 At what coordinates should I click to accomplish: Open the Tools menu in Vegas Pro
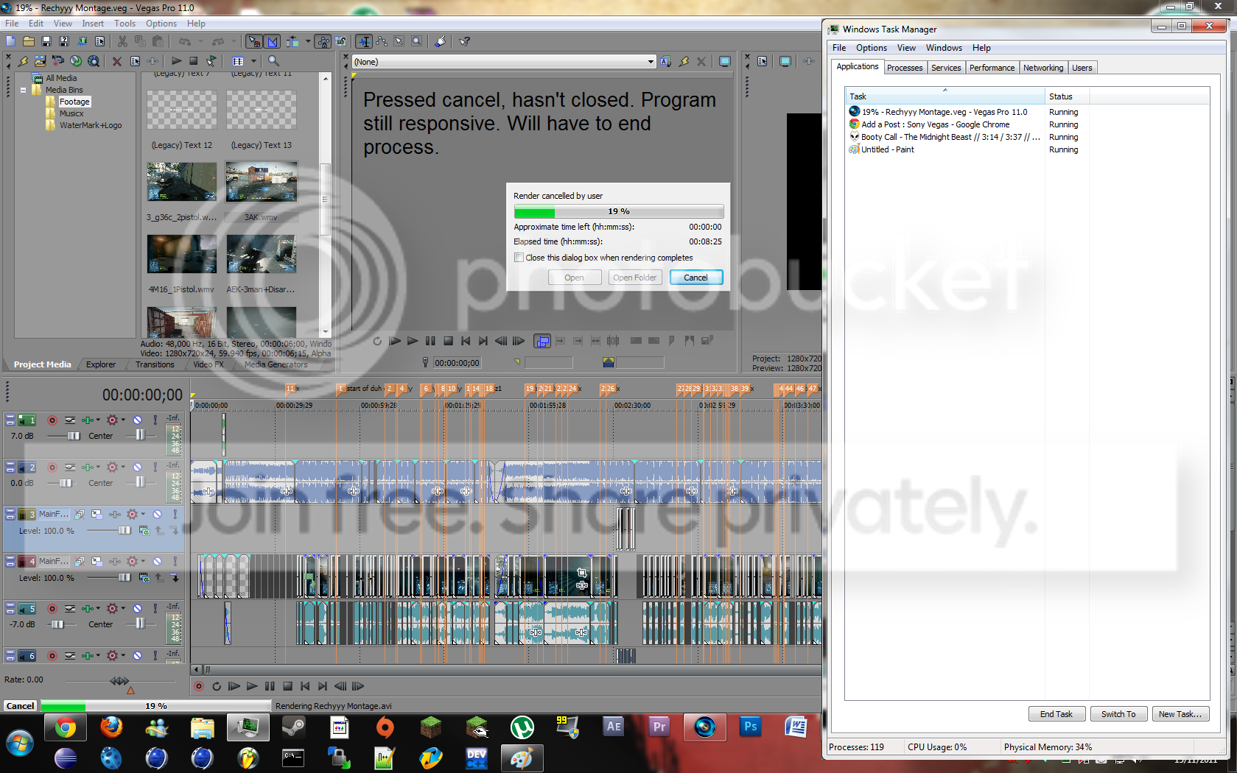click(x=125, y=24)
